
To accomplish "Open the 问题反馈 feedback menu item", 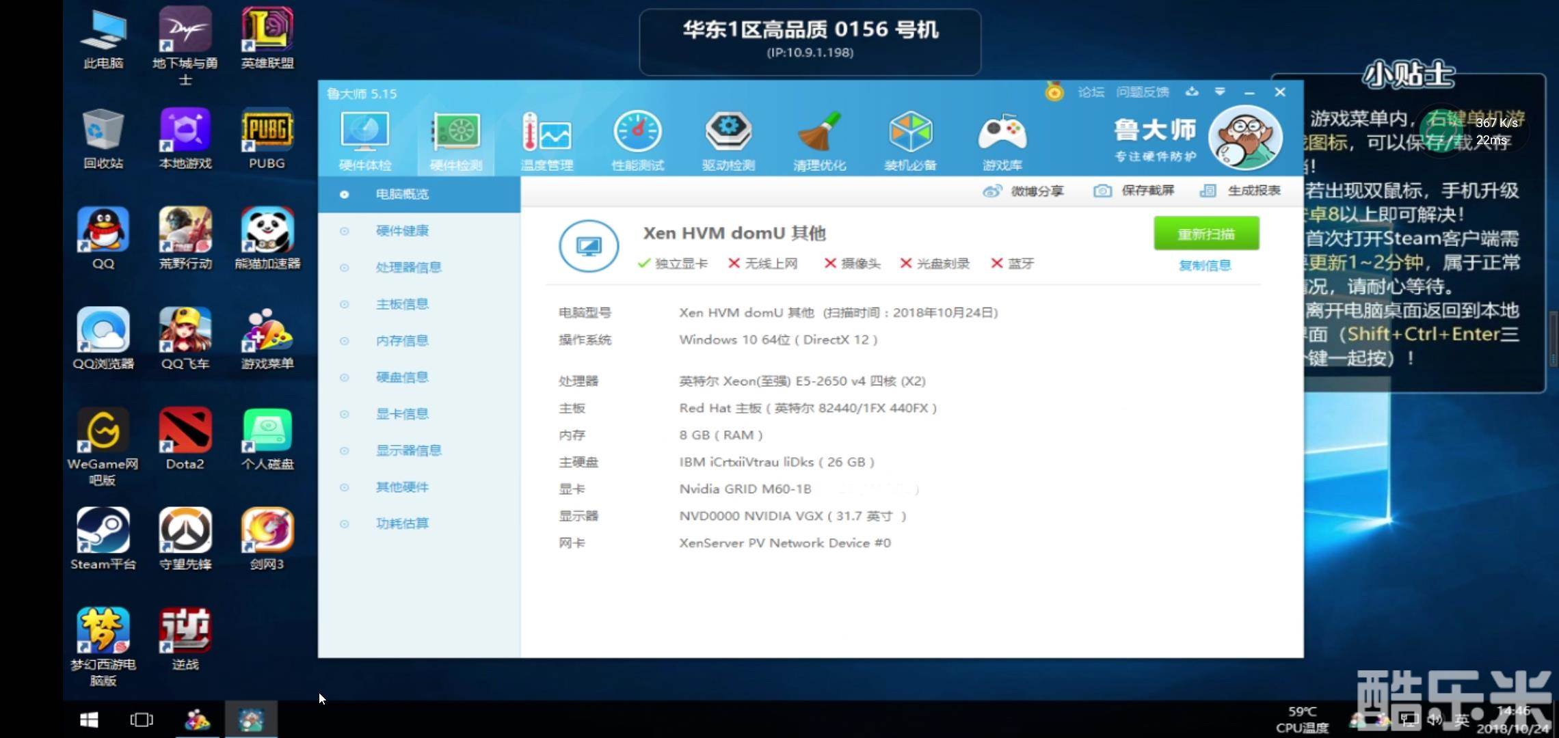I will pyautogui.click(x=1142, y=92).
